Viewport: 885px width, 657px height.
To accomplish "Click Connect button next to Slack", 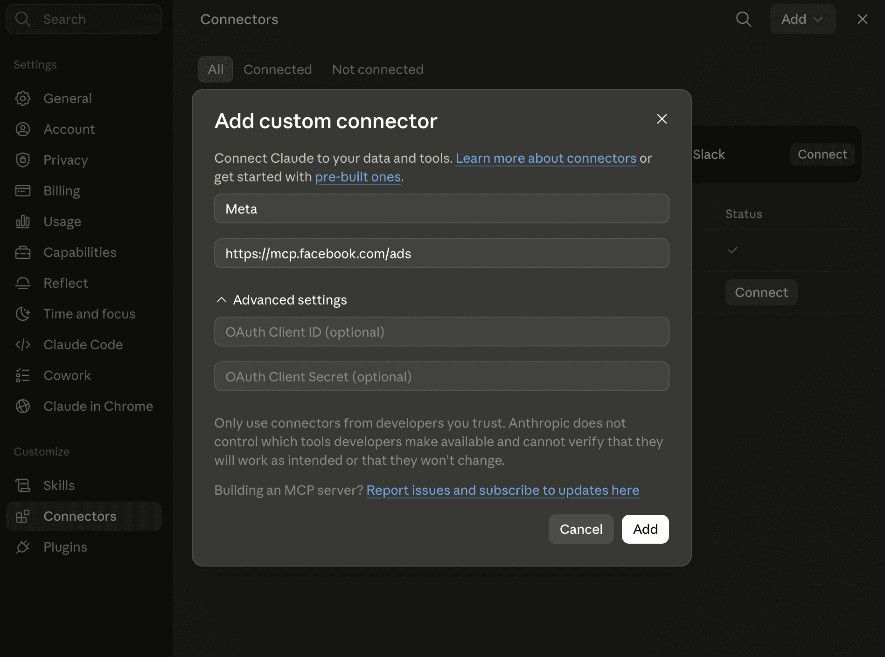I will point(822,154).
